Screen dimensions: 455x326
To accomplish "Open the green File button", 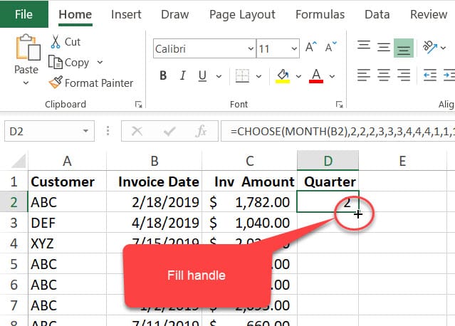I will (x=24, y=14).
